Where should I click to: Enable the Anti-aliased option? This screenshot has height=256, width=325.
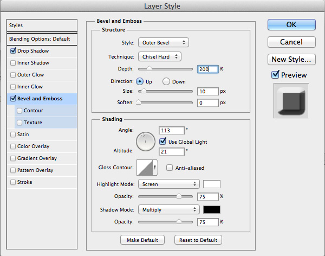(170, 168)
